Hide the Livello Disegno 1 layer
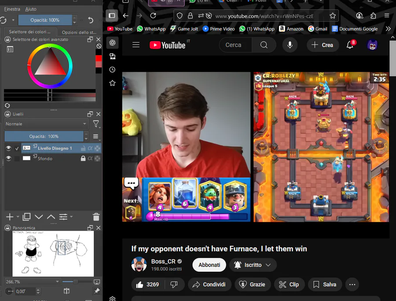The height and width of the screenshot is (301, 396). [x=8, y=149]
